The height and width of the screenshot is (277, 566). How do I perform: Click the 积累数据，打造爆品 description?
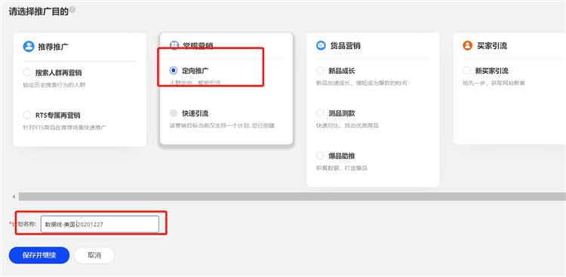(341, 168)
